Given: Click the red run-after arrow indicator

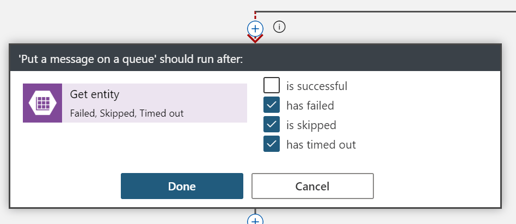Looking at the screenshot, I should coord(255,39).
